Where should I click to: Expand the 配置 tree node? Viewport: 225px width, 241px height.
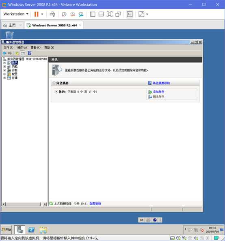(x=4, y=74)
